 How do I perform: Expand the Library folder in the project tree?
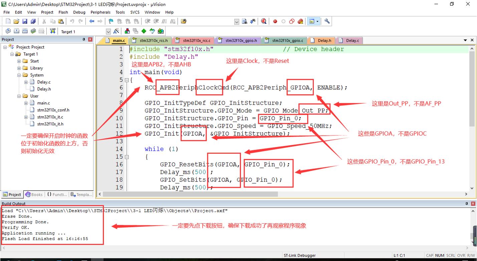point(19,68)
